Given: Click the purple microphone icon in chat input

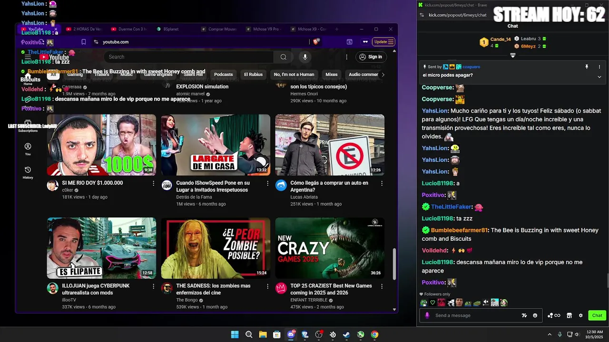Looking at the screenshot, I should (x=427, y=315).
